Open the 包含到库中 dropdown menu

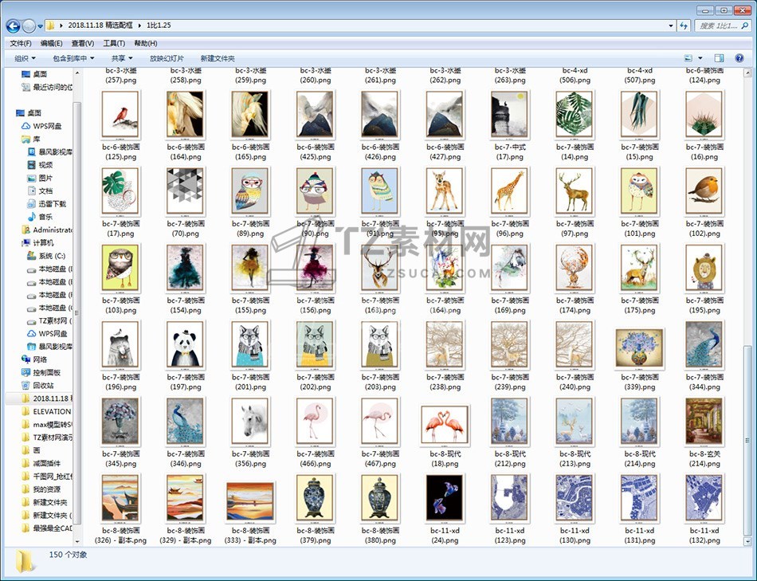tap(73, 58)
